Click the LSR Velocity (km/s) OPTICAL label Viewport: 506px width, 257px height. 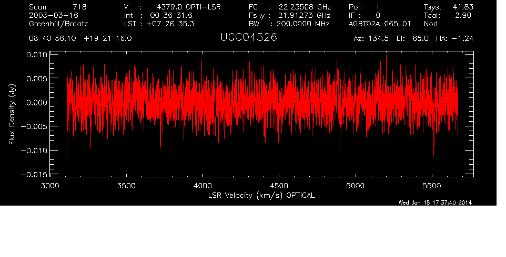click(261, 195)
